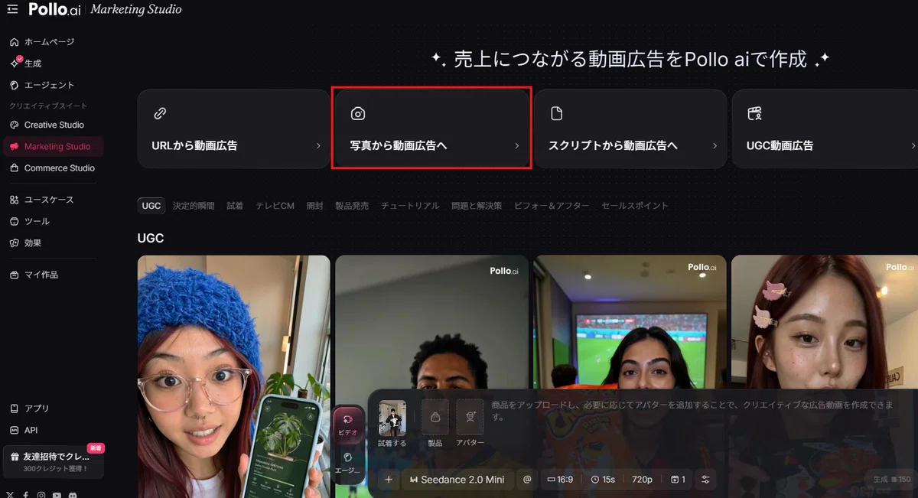Viewport: 918px width, 498px height.
Task: Click the chevron on the 写真から動画広告へ card
Action: 517,145
